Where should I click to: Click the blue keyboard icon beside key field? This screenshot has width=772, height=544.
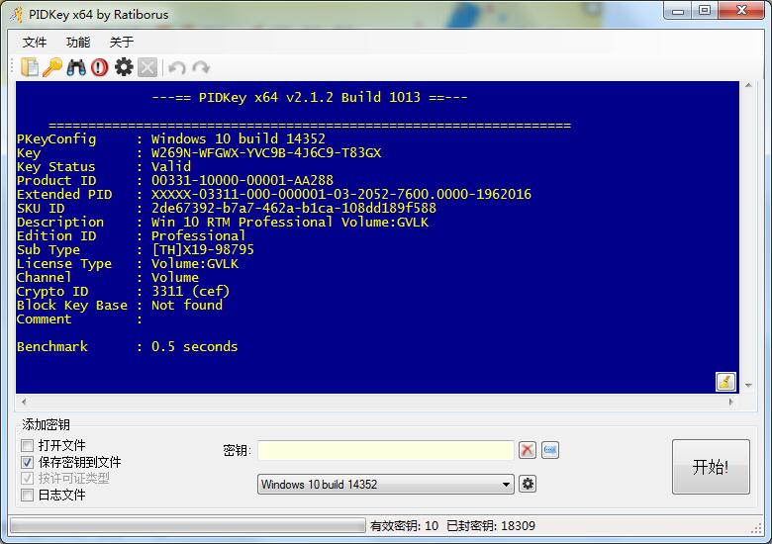click(550, 450)
